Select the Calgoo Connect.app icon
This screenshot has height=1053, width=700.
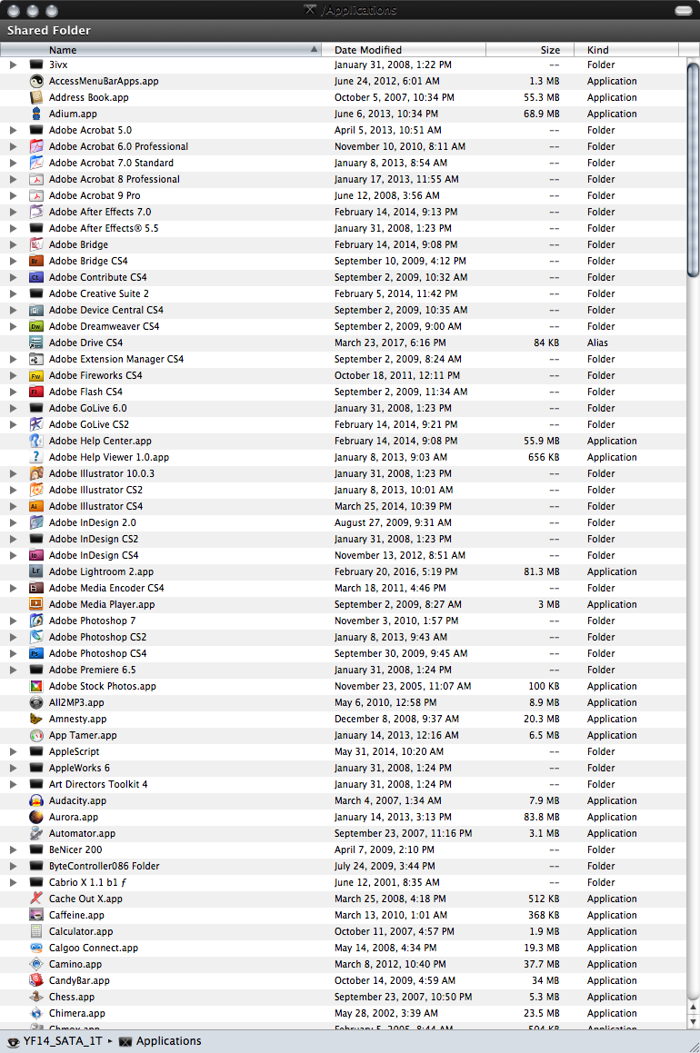(36, 948)
